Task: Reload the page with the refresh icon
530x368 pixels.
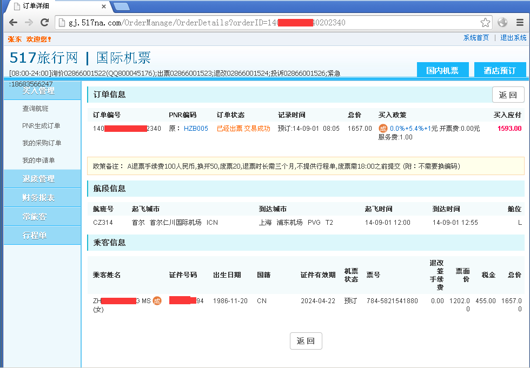Action: [44, 23]
